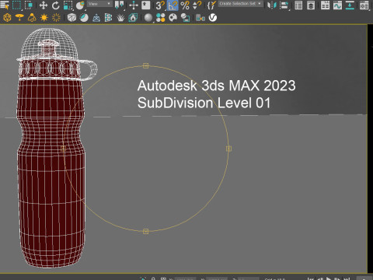The height and width of the screenshot is (280, 373).
Task: Click the Use Pivot Point Center icon
Action: point(119,5)
